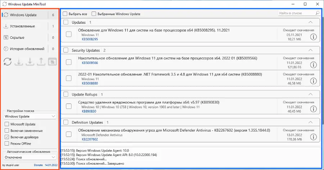The height and width of the screenshot is (170, 324).
Task: Open the KB5008880 link
Action: coord(89,83)
